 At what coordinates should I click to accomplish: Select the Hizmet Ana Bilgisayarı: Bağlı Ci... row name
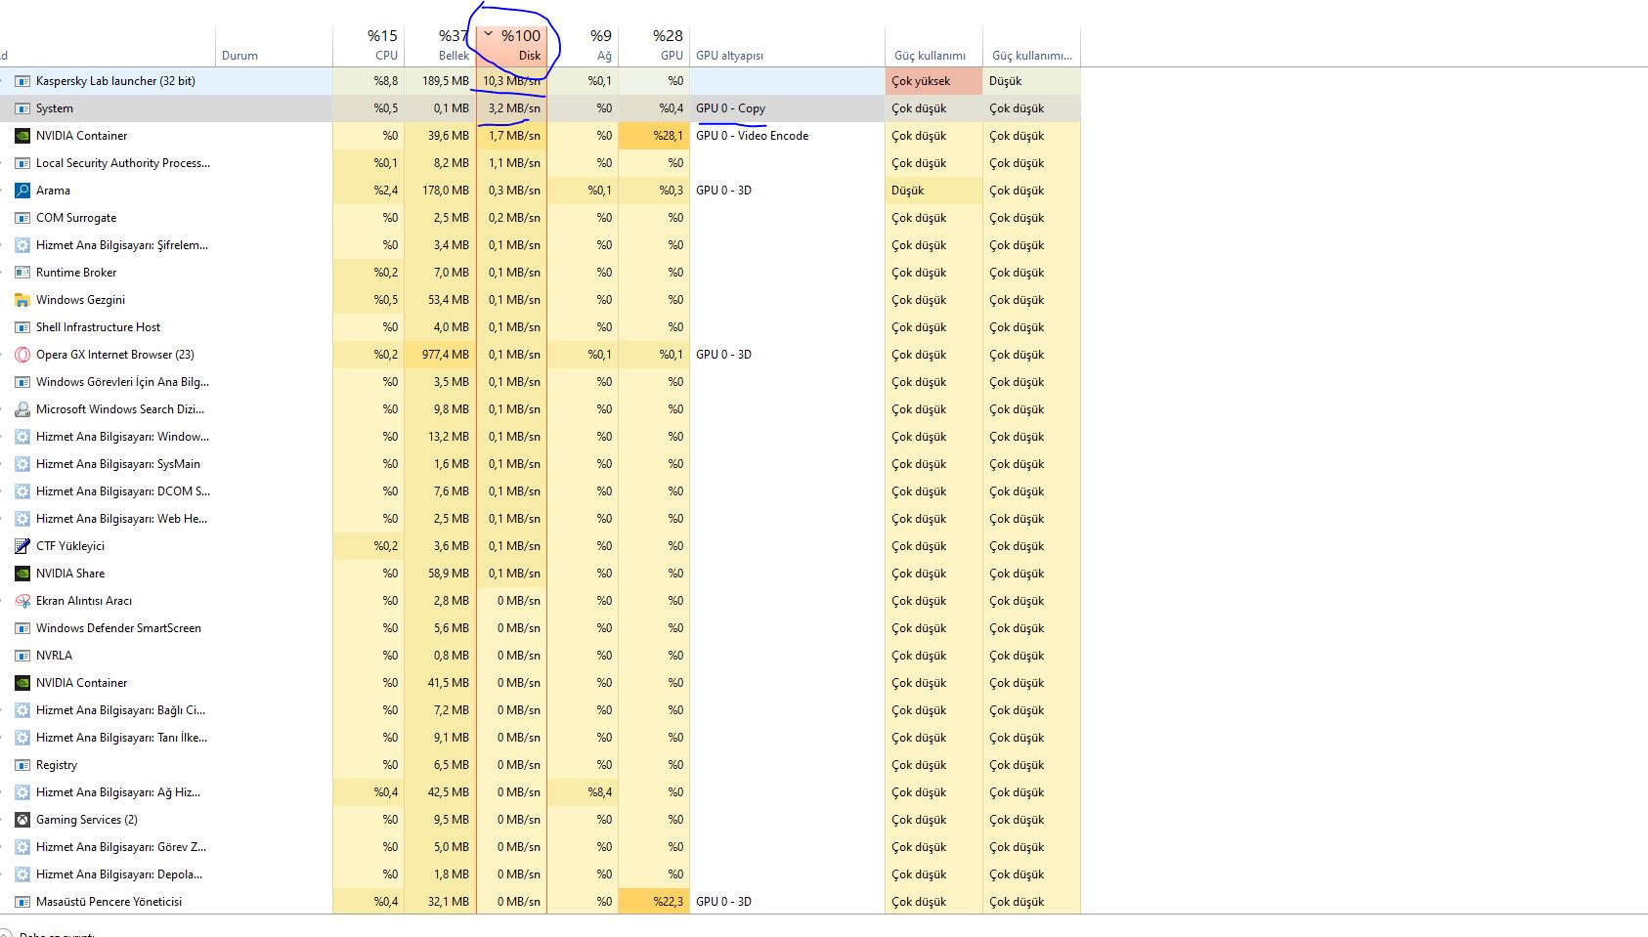[120, 710]
